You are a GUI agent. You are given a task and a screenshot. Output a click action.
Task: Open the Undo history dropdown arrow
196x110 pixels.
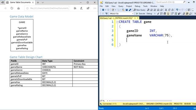(x=180, y=10)
